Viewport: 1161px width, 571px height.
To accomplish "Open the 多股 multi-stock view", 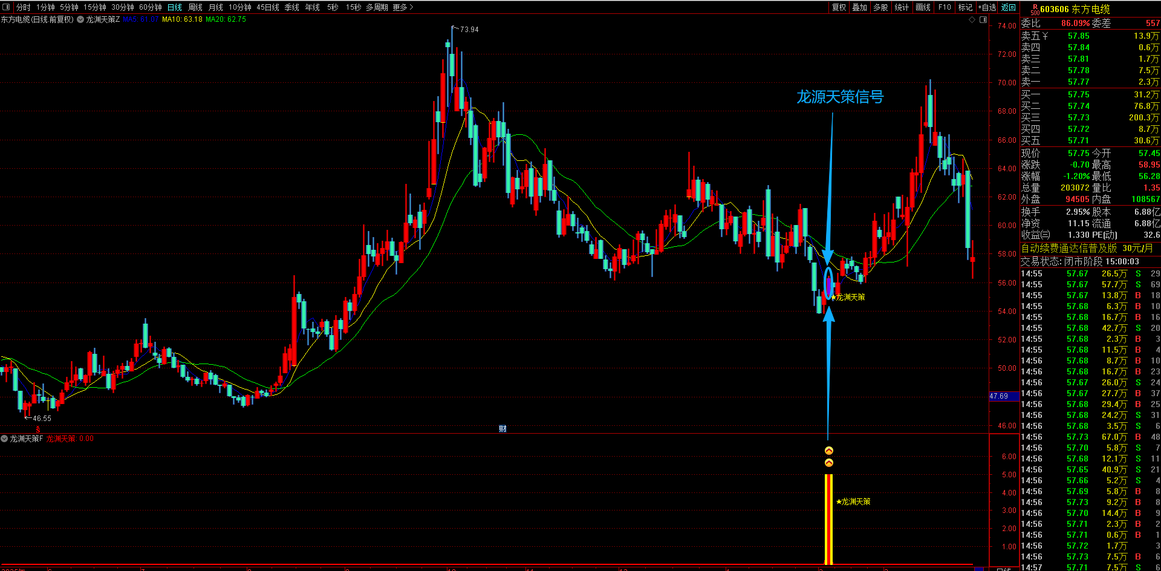I will pos(881,7).
